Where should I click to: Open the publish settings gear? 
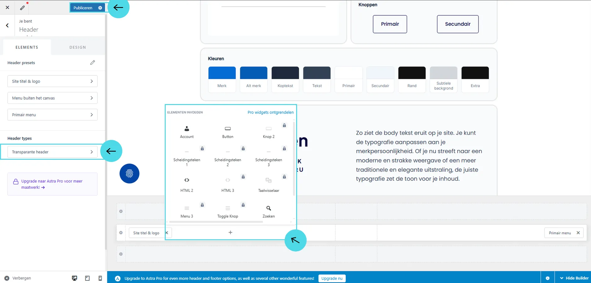(x=100, y=8)
